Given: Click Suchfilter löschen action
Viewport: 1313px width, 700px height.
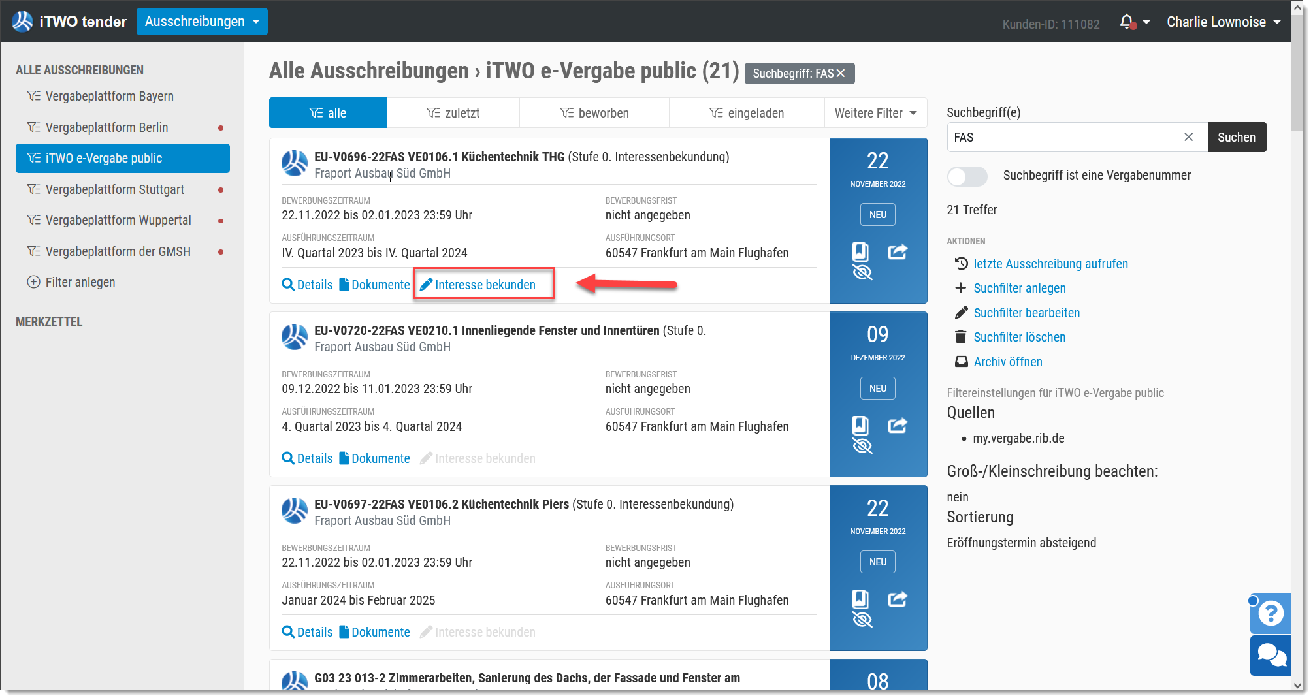Looking at the screenshot, I should tap(1019, 337).
